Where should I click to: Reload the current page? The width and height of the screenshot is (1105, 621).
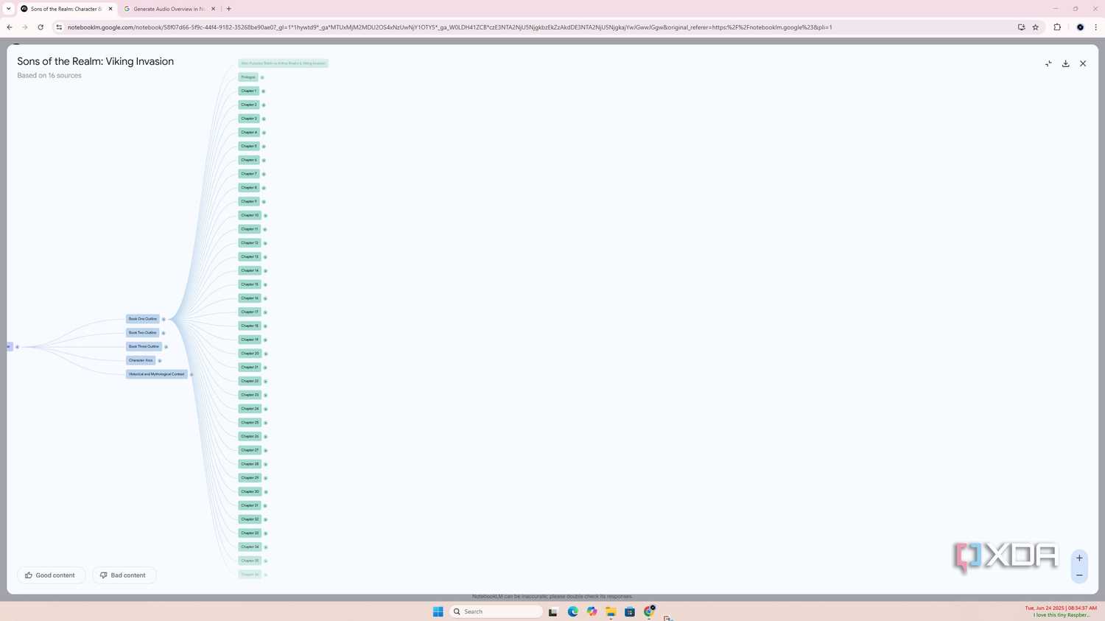point(41,27)
